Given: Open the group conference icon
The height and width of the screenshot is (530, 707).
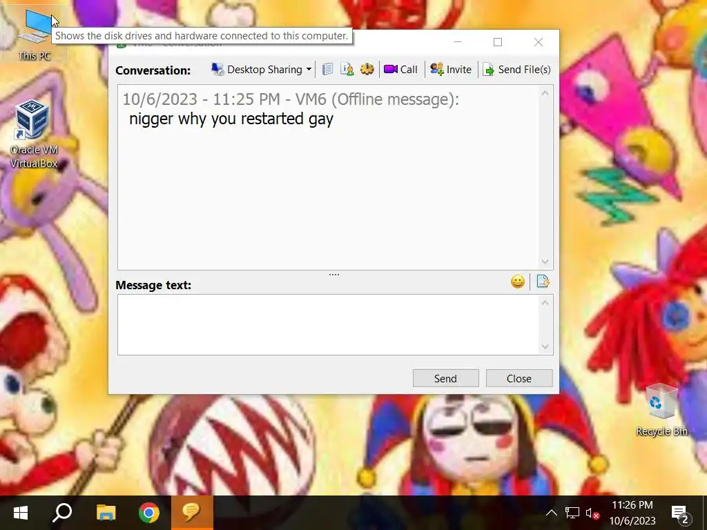Looking at the screenshot, I should (367, 70).
